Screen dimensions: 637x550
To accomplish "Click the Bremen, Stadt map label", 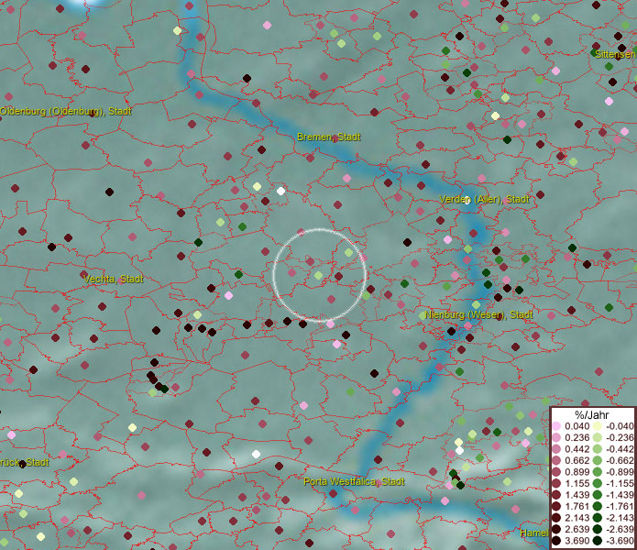I will tap(329, 137).
